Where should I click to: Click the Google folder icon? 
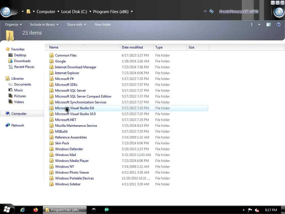[51, 61]
